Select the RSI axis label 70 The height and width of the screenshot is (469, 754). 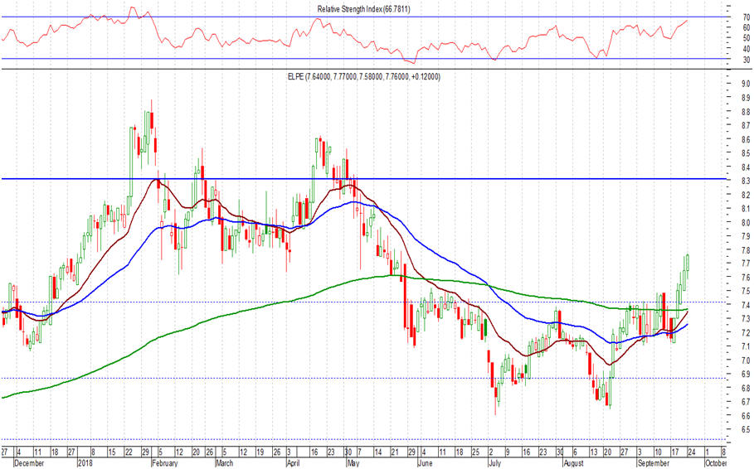pos(747,17)
